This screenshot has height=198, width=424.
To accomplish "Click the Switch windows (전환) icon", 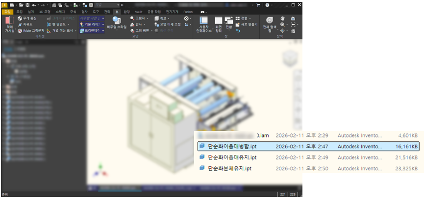I will (x=229, y=22).
